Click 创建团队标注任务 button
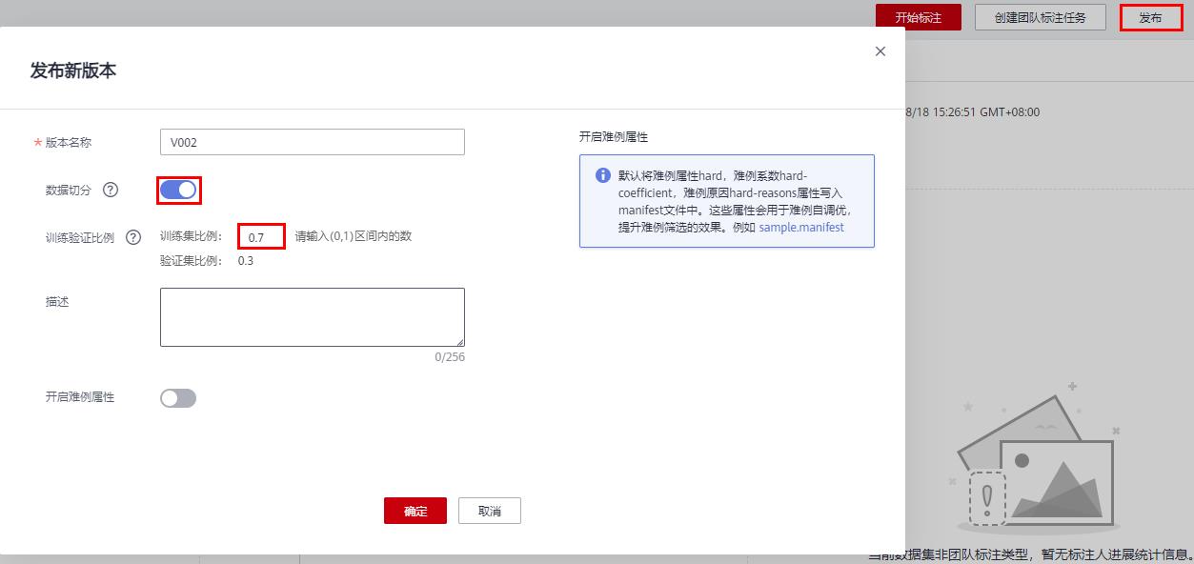Screen dimensions: 1194x564 coord(1040,17)
